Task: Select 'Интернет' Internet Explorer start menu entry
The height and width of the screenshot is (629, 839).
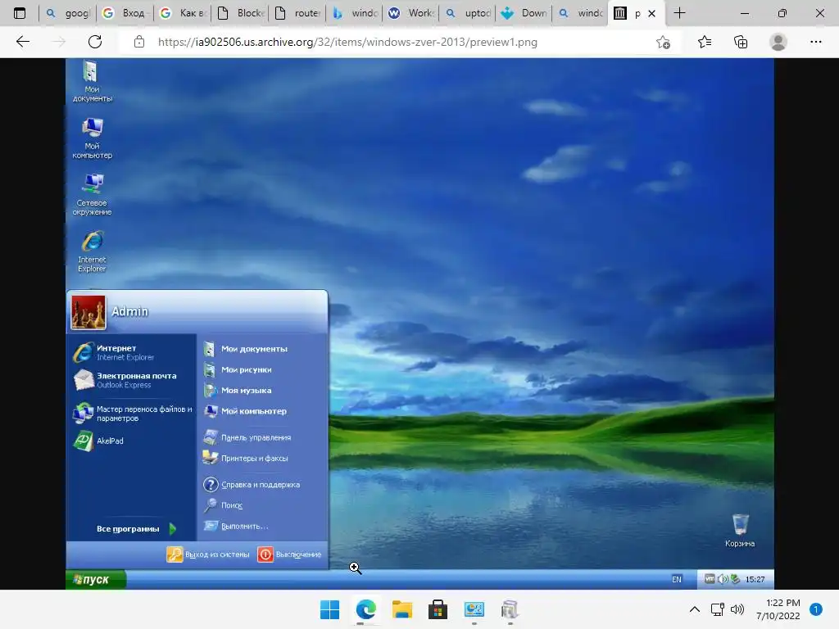Action: click(x=132, y=352)
